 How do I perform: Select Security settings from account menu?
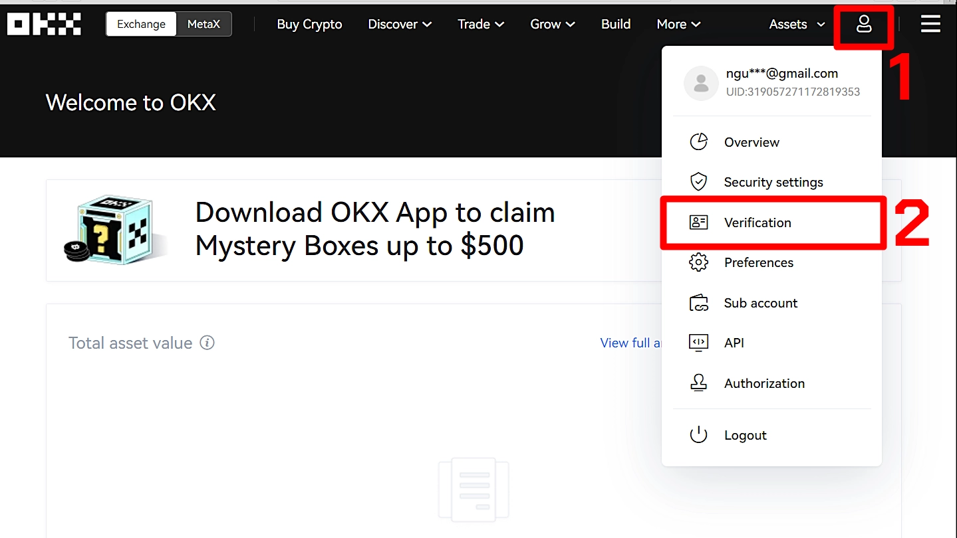pos(771,182)
